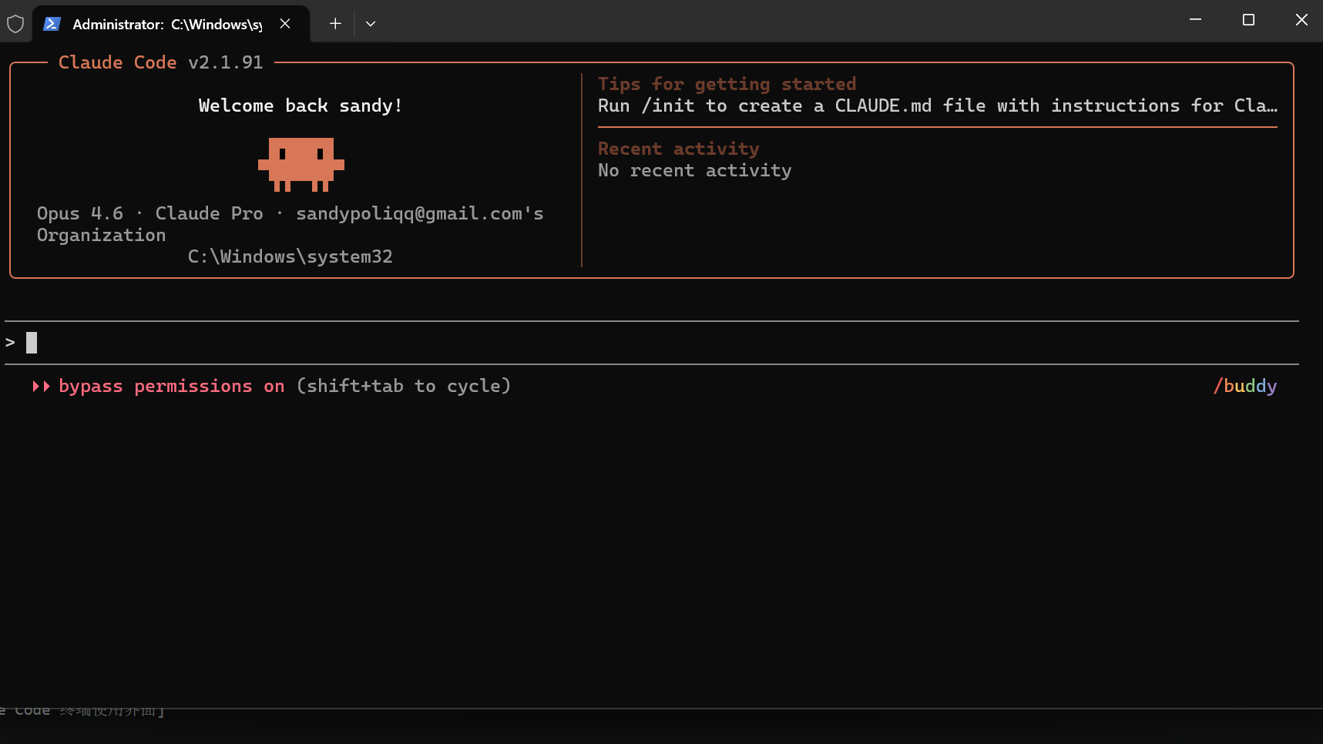Image resolution: width=1323 pixels, height=744 pixels.
Task: Click the 'Tips for getting started' heading
Action: 727,84
